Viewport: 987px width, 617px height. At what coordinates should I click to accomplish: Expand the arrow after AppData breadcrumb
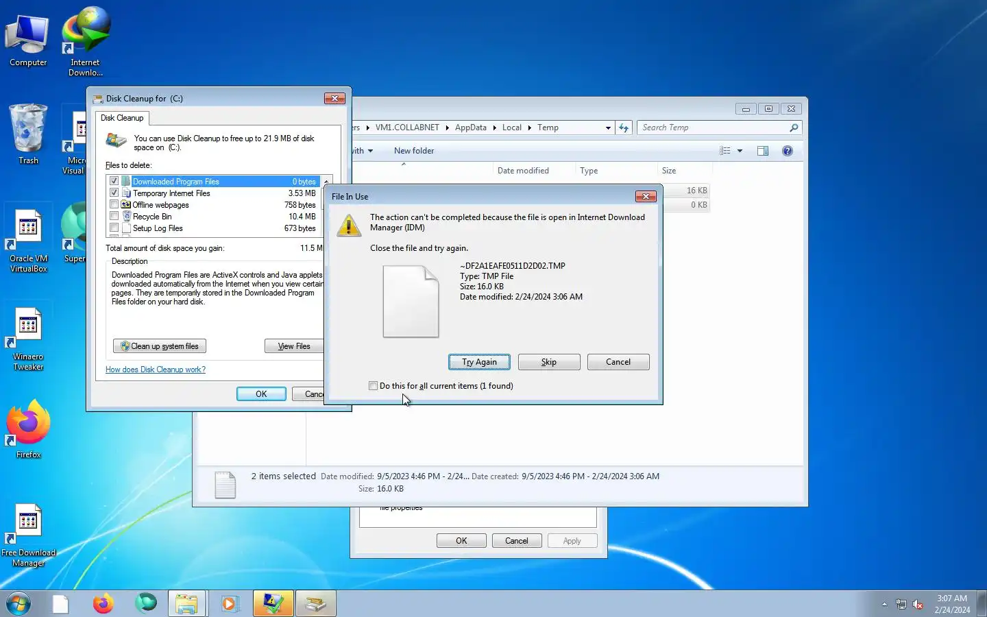tap(494, 128)
